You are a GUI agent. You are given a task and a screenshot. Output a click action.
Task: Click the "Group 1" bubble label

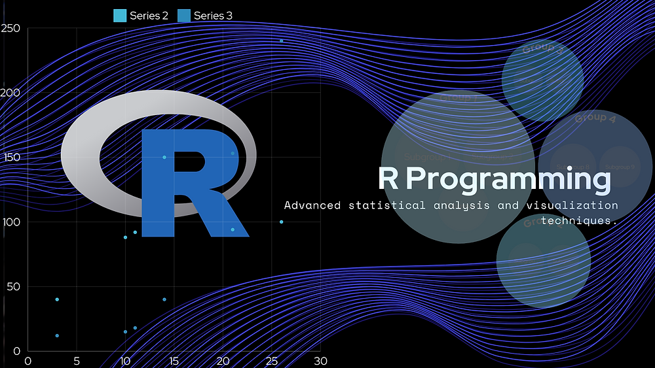[458, 98]
